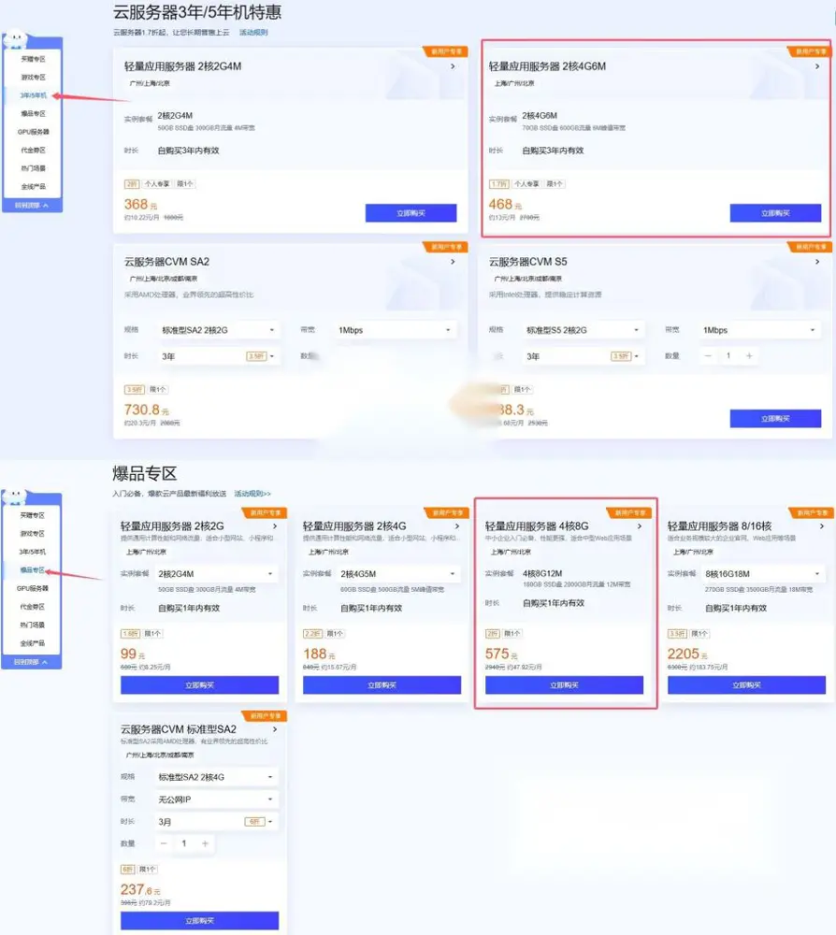Click 立即购买 on the 575元 4核8G card
The width and height of the screenshot is (836, 935).
coord(564,685)
